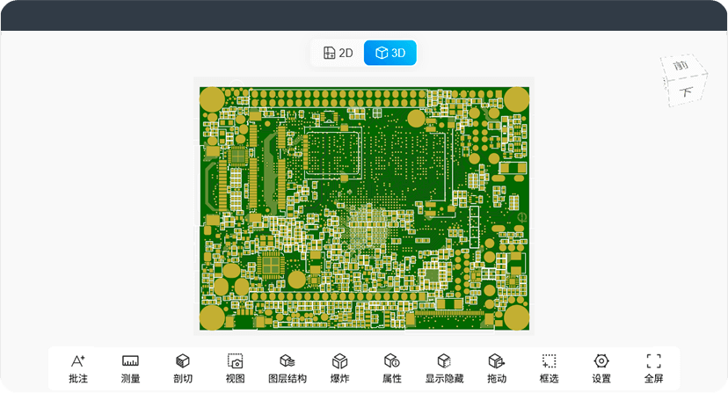Select the 批注 annotation tool
Image resolution: width=728 pixels, height=393 pixels.
pos(78,368)
